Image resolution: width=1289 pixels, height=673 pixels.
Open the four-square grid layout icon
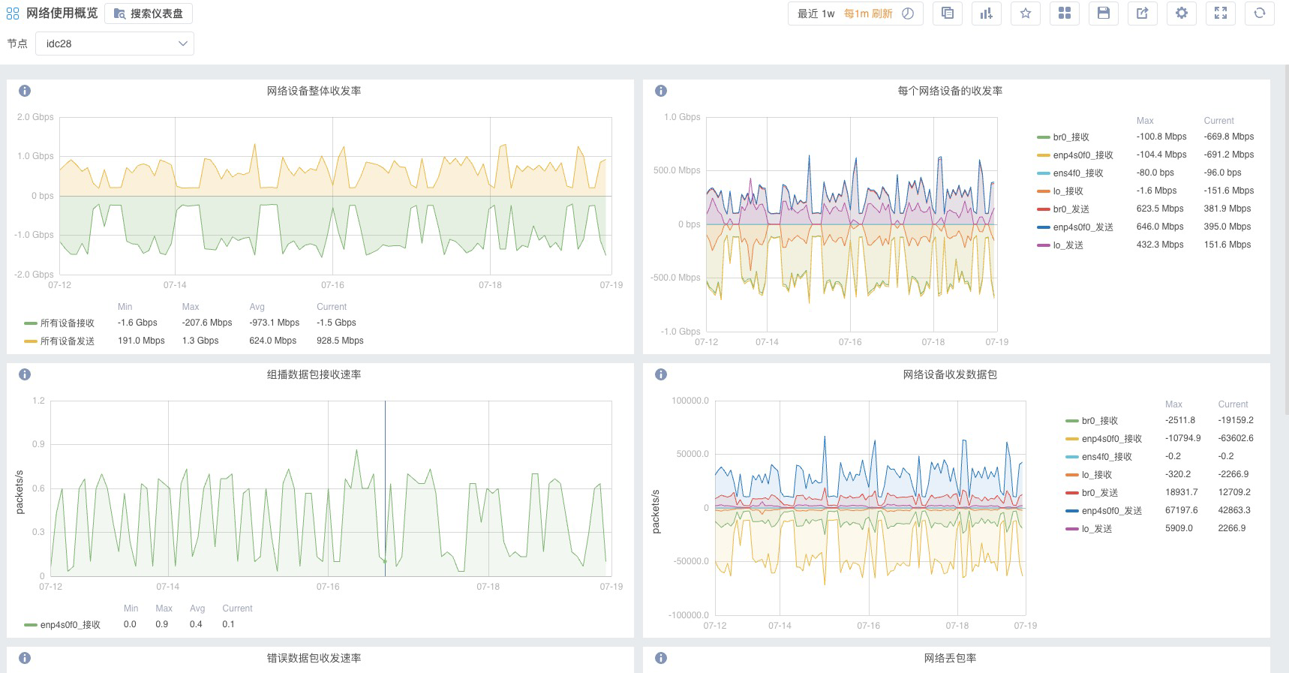point(1065,14)
